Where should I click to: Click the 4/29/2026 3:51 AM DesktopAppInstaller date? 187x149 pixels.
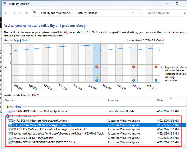(x=168, y=111)
